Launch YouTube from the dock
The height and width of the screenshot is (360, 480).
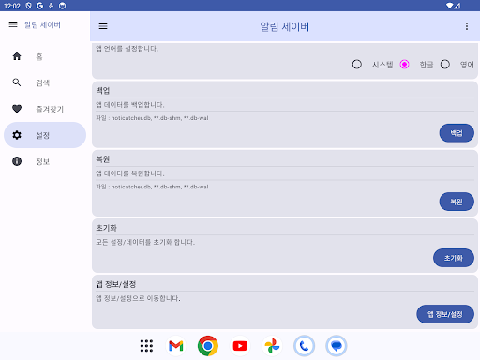[240, 346]
